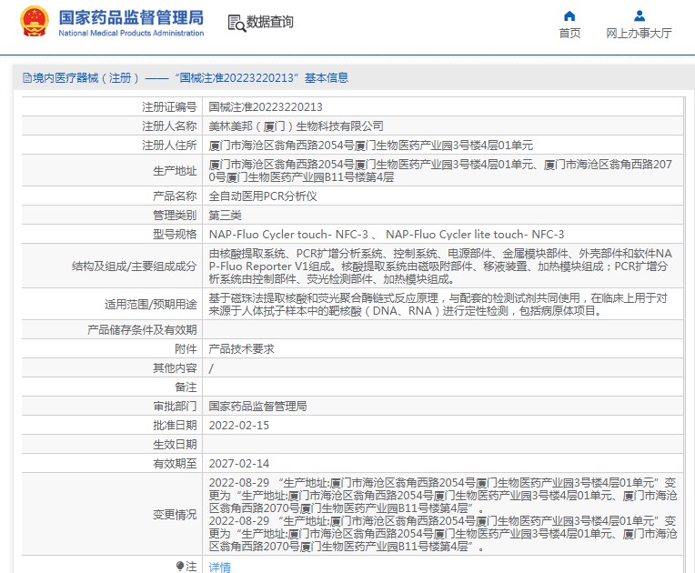Select 全自动医用PCR分析仪 product name
This screenshot has width=695, height=573.
click(263, 196)
